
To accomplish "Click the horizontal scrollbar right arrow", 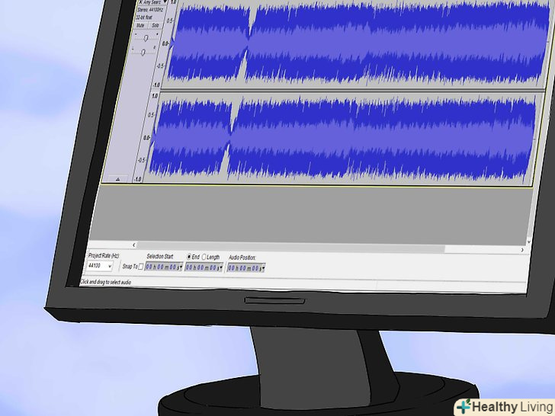I will click(x=522, y=250).
